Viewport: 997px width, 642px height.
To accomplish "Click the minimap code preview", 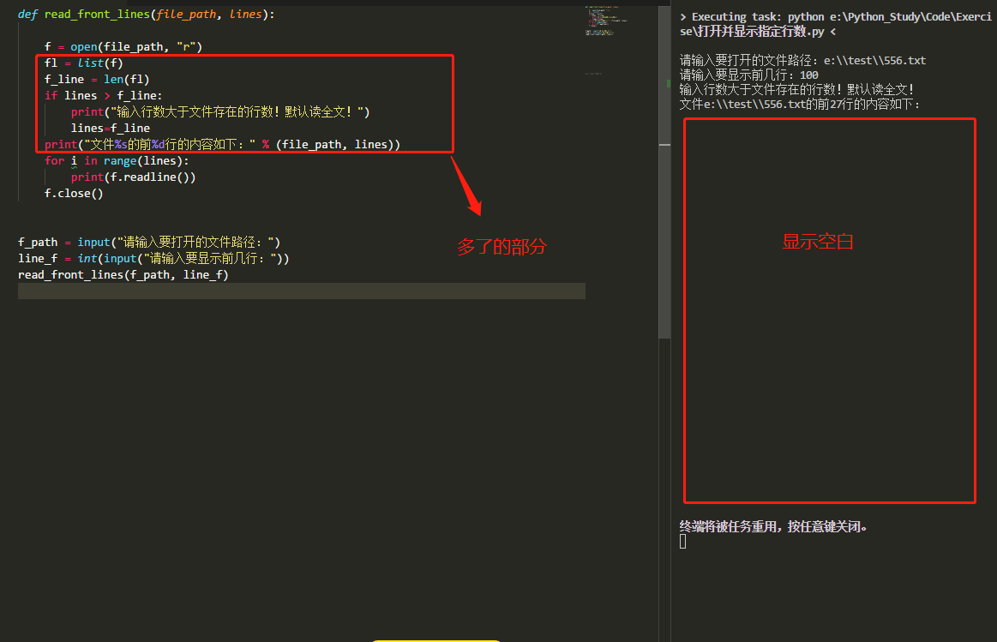I will tap(605, 17).
